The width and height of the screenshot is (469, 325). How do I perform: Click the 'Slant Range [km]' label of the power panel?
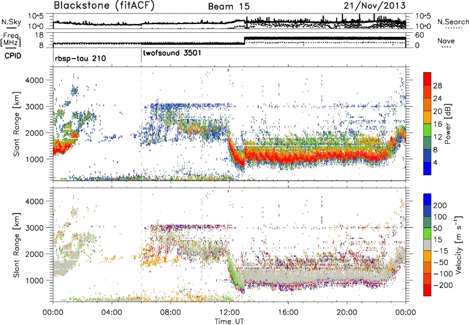coord(16,124)
